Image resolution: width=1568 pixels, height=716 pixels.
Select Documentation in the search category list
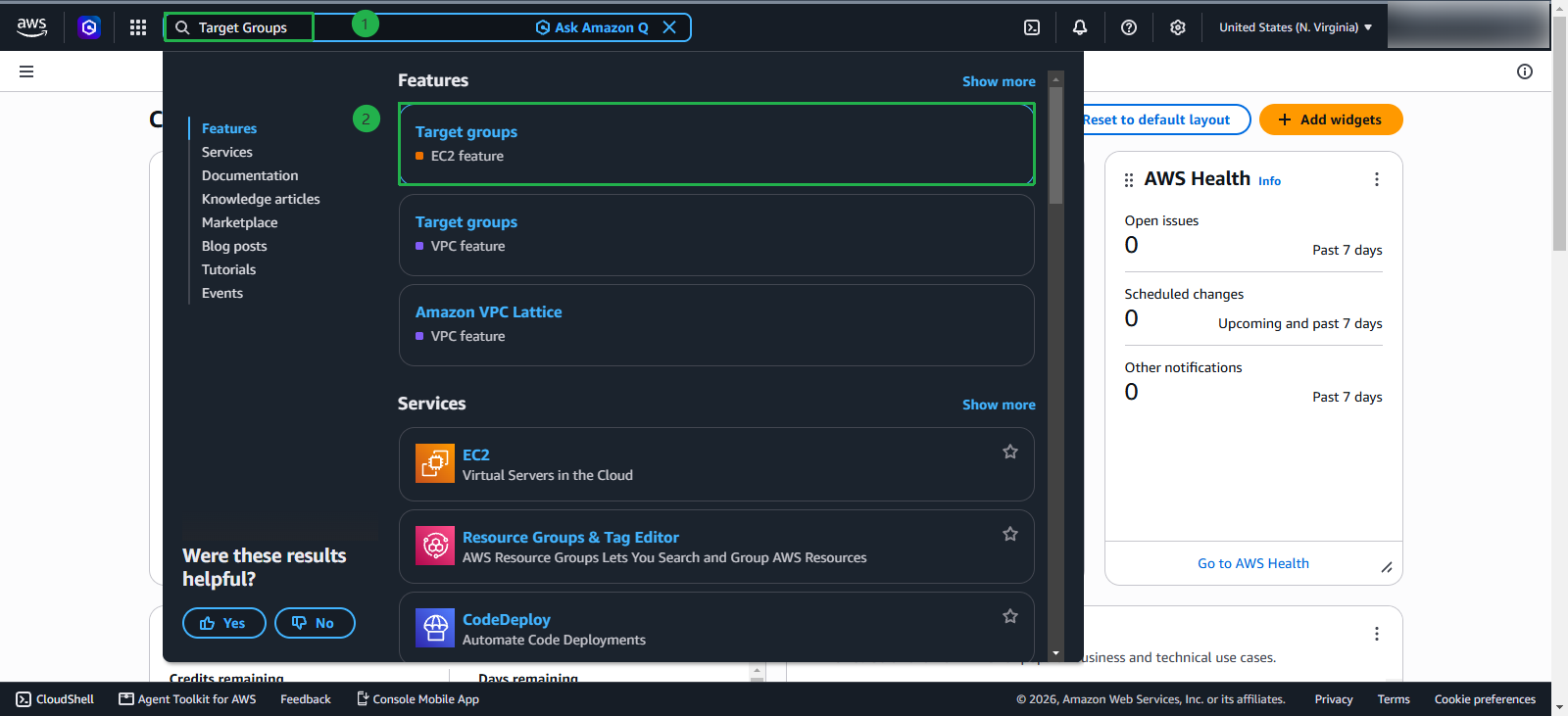250,175
